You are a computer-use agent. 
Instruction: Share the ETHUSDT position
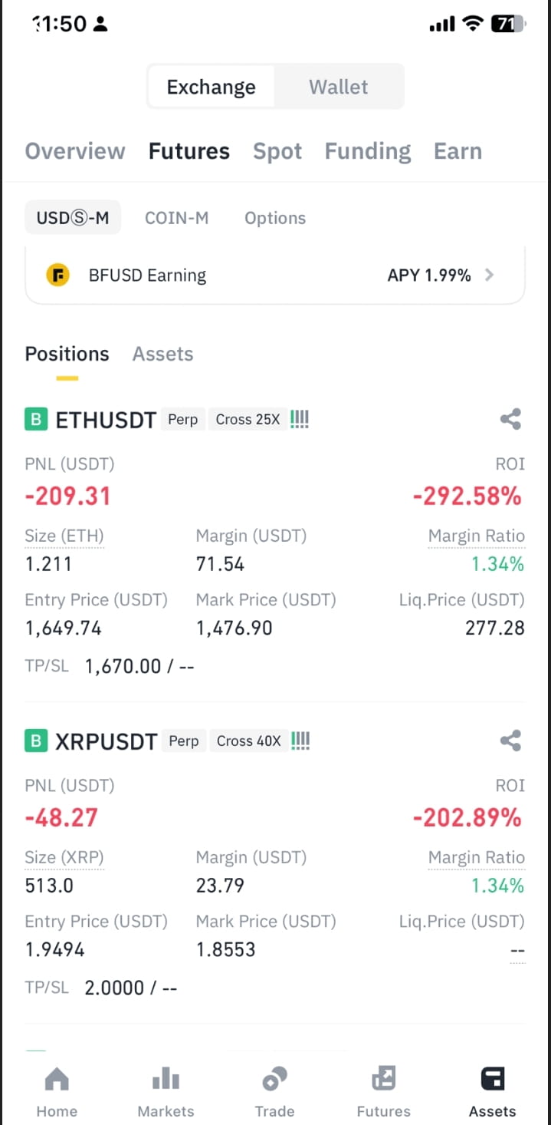pyautogui.click(x=510, y=419)
